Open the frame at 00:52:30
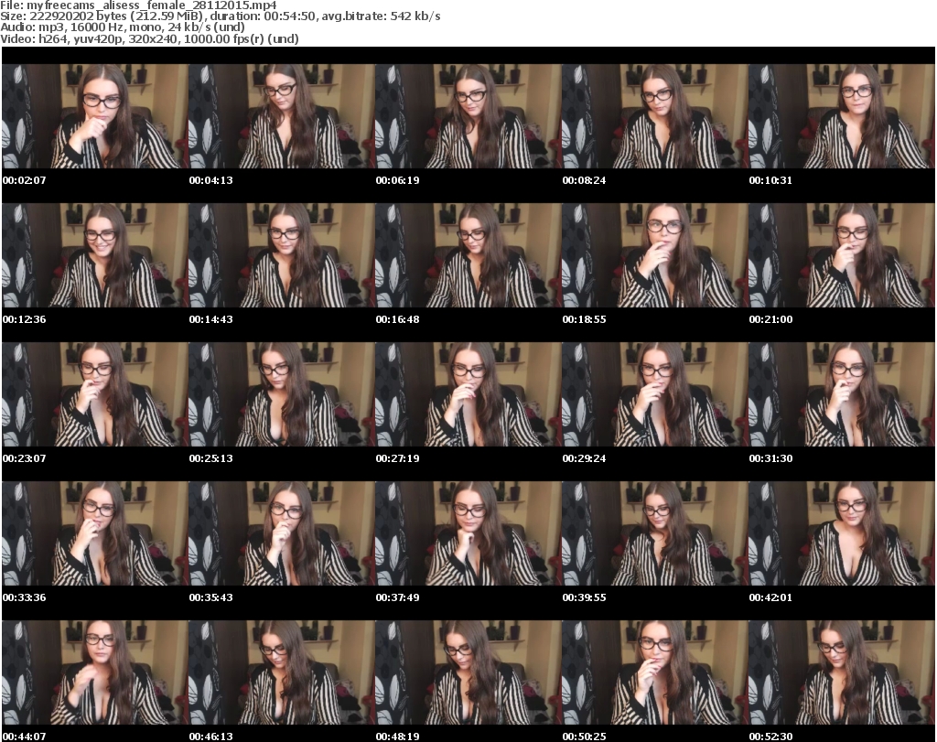The width and height of the screenshot is (937, 742). pyautogui.click(x=841, y=672)
